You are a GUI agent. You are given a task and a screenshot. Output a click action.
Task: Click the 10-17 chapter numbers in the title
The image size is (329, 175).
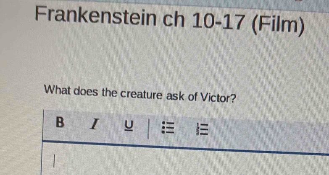[218, 22]
